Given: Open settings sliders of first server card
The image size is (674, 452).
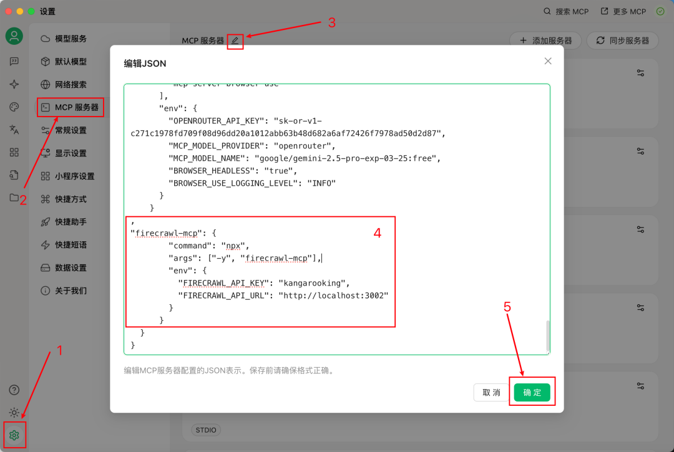Looking at the screenshot, I should [640, 73].
